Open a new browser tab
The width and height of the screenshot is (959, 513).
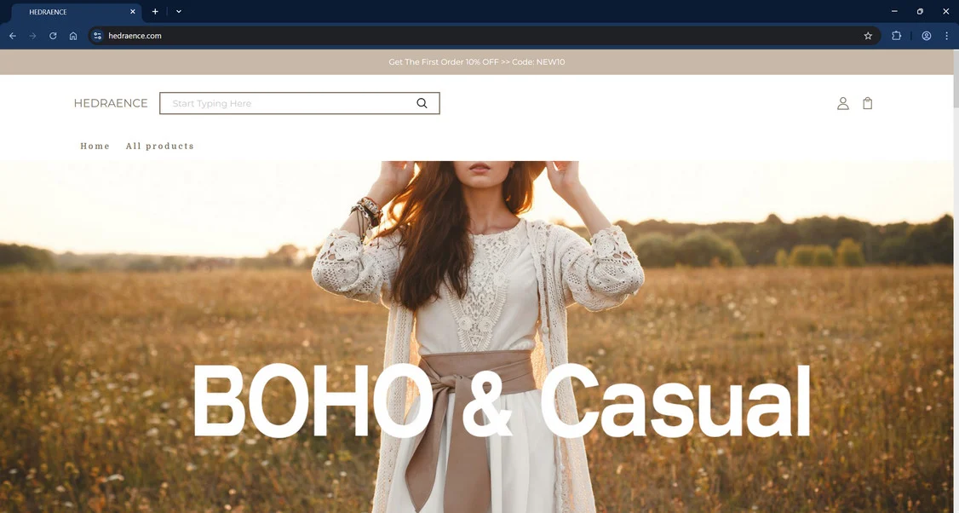pyautogui.click(x=155, y=12)
